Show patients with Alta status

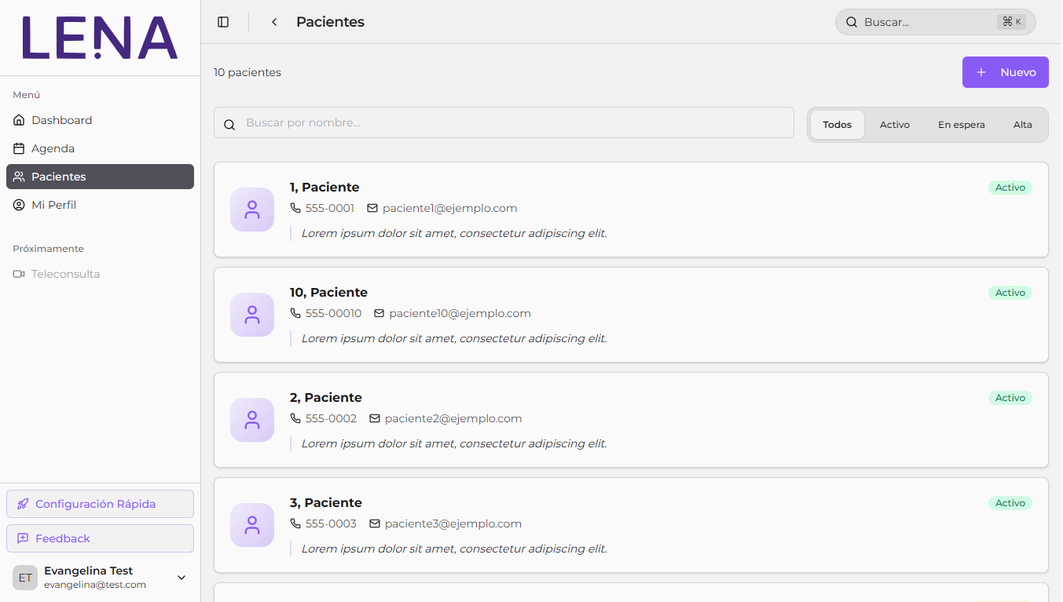point(1023,125)
